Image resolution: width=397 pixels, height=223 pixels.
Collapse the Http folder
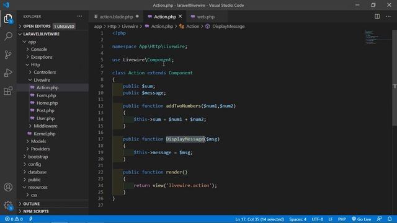pyautogui.click(x=35, y=64)
